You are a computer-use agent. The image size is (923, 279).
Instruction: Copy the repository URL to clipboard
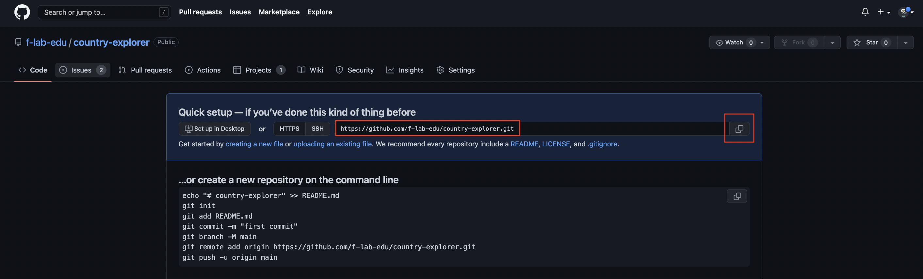[x=739, y=129]
